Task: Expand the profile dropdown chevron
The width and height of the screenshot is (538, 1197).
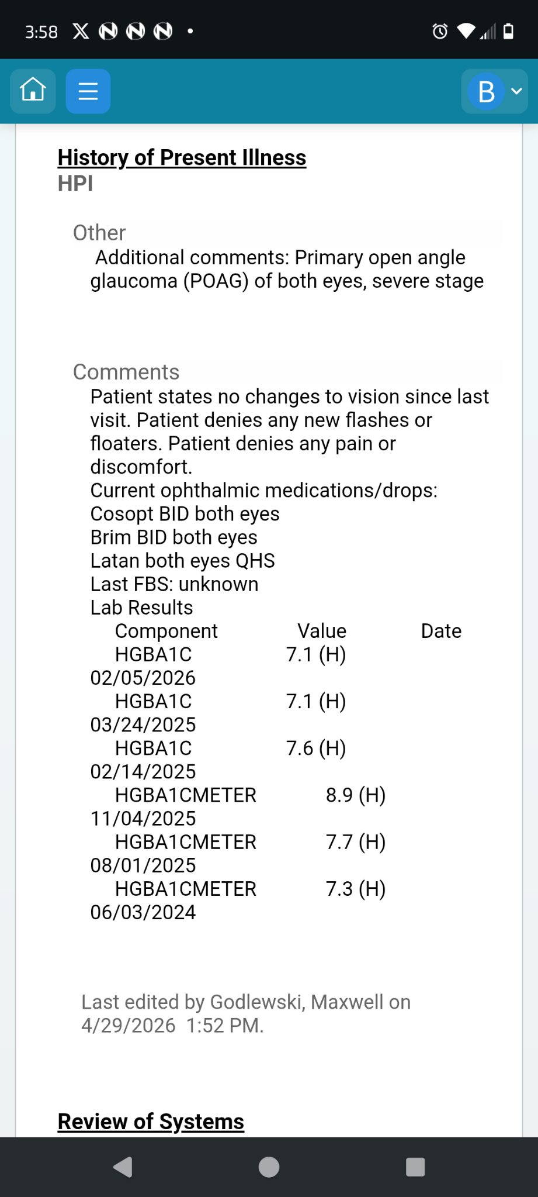Action: tap(516, 91)
